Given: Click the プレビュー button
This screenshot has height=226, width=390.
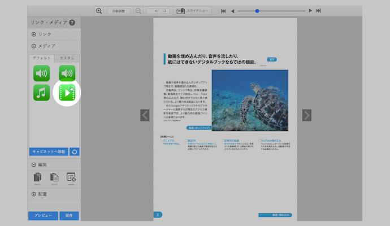Looking at the screenshot, I should tap(42, 215).
